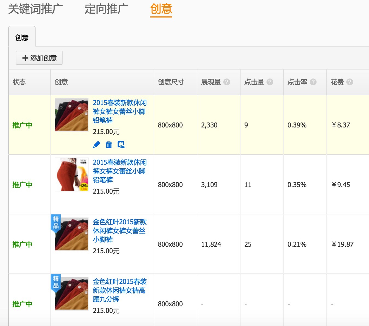The width and height of the screenshot is (369, 326).
Task: Click the pencil edit icon under first creative
Action: [x=96, y=145]
